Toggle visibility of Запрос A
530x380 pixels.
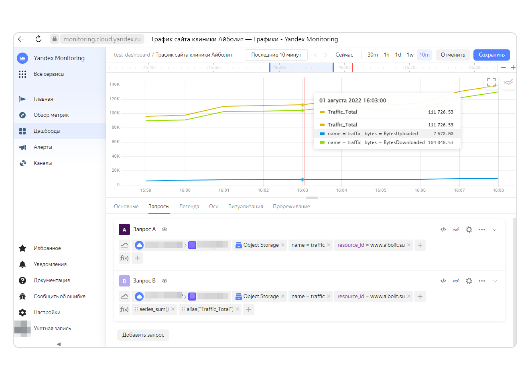point(164,230)
